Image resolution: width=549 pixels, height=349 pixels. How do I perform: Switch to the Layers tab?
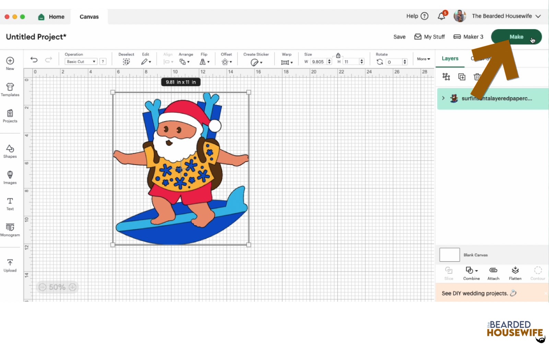pos(450,59)
